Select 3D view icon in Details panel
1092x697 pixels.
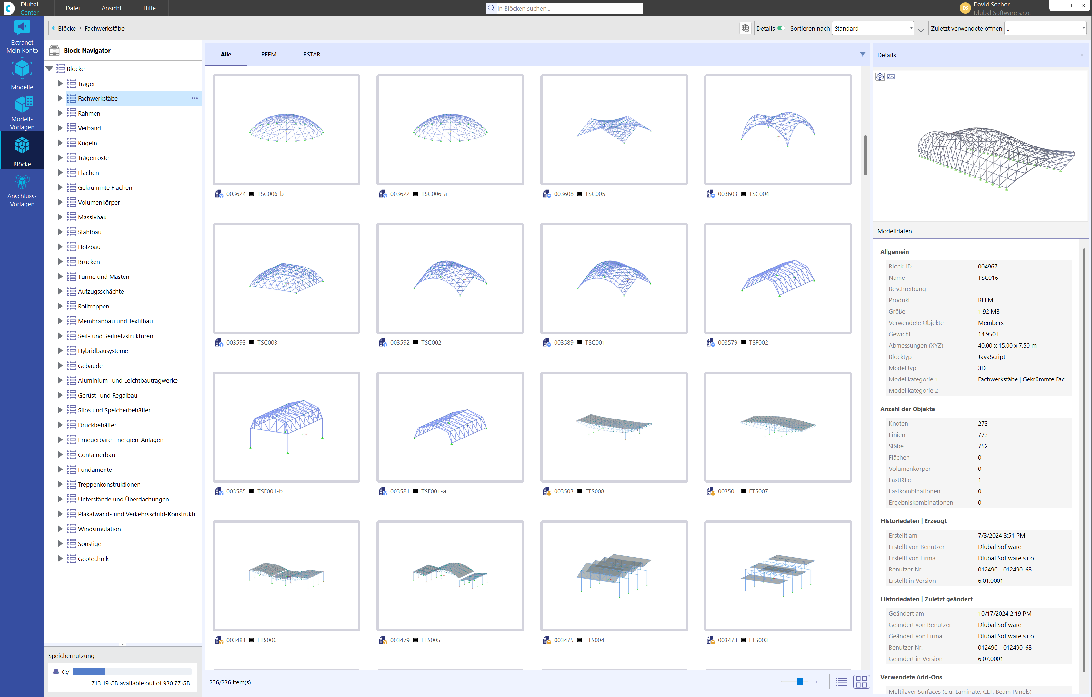(x=880, y=77)
